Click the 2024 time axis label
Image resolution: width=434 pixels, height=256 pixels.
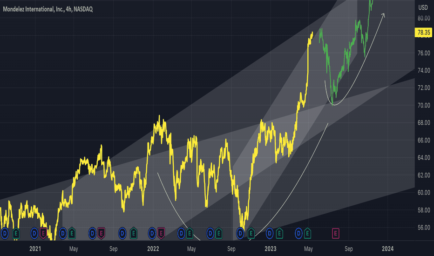387,249
